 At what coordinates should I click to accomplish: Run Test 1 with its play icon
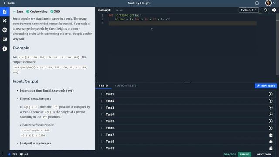[x=270, y=94]
